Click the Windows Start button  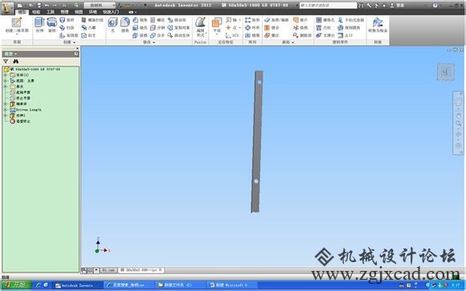click(16, 285)
